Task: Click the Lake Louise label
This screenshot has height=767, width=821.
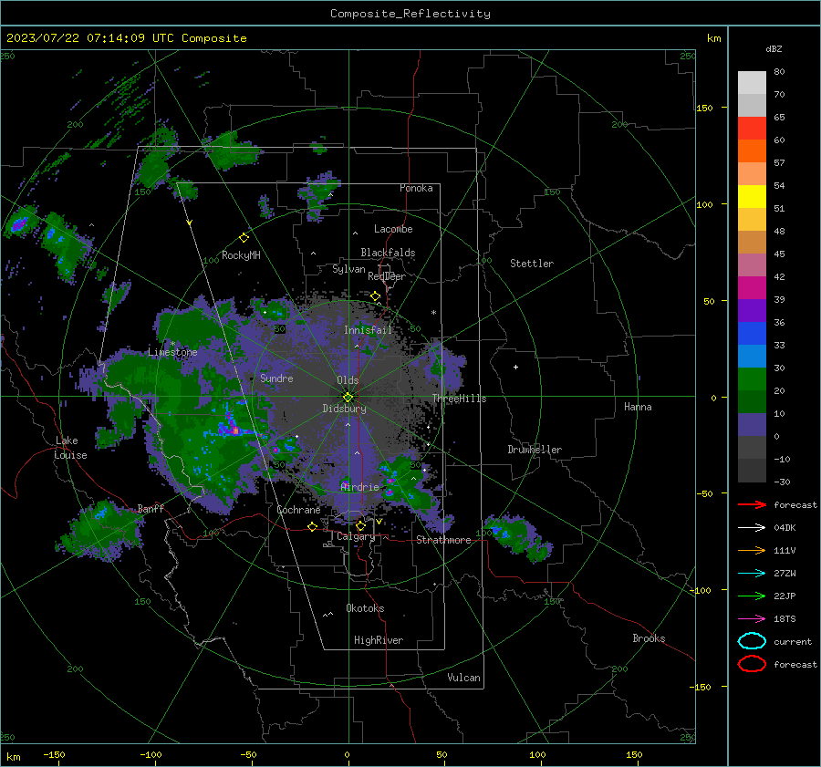Action: click(70, 448)
